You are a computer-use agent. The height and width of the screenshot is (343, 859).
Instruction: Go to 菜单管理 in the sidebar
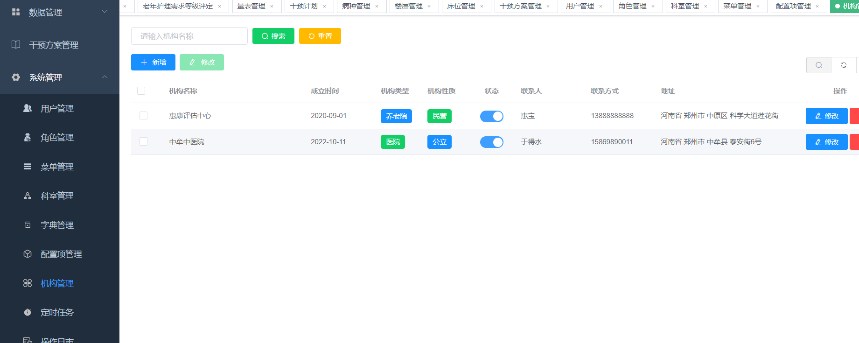pos(57,167)
